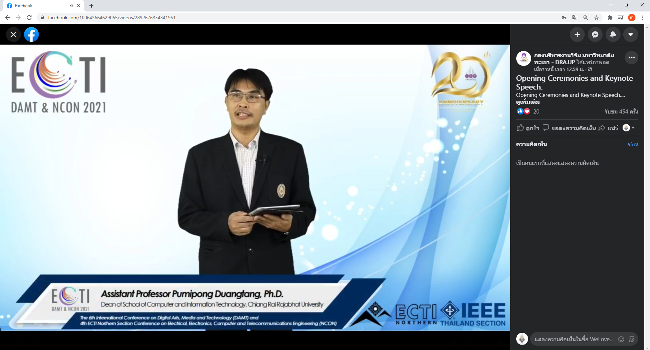Select the Facebook tab

point(43,6)
